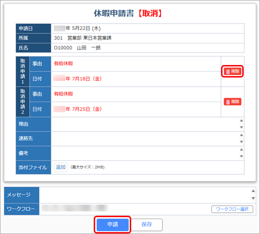The width and height of the screenshot is (260, 234).
Task: Click the name text 山田 一朗
Action: click(89, 48)
